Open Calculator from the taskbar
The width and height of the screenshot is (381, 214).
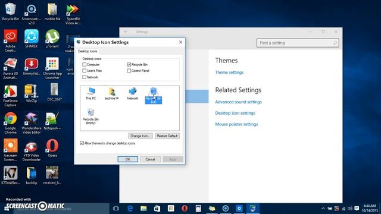point(198,209)
